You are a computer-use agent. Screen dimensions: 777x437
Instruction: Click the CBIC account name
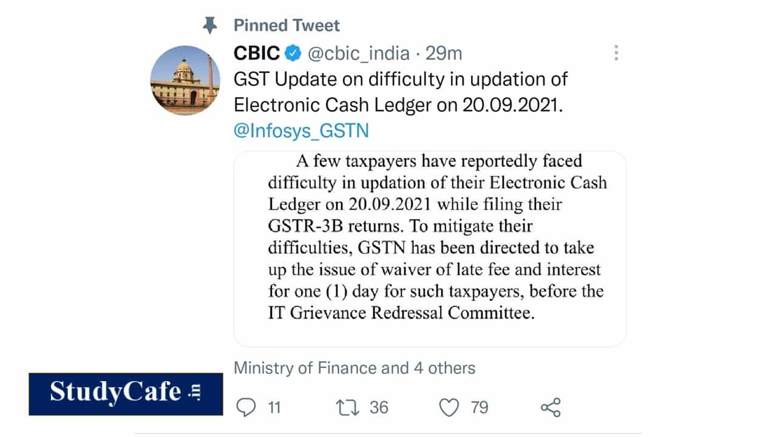(x=257, y=53)
